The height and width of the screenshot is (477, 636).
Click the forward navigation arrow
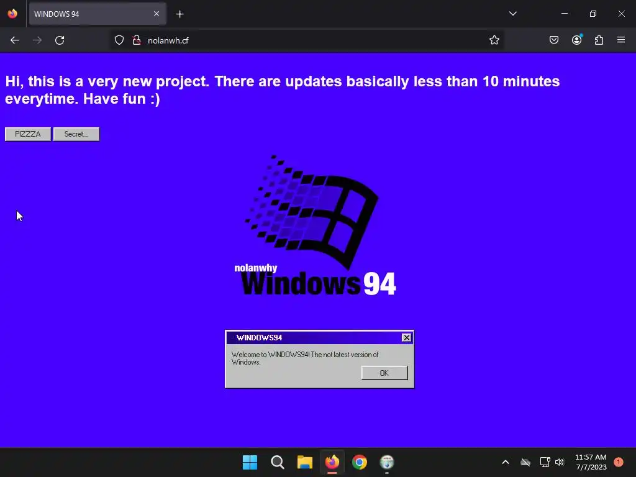37,40
